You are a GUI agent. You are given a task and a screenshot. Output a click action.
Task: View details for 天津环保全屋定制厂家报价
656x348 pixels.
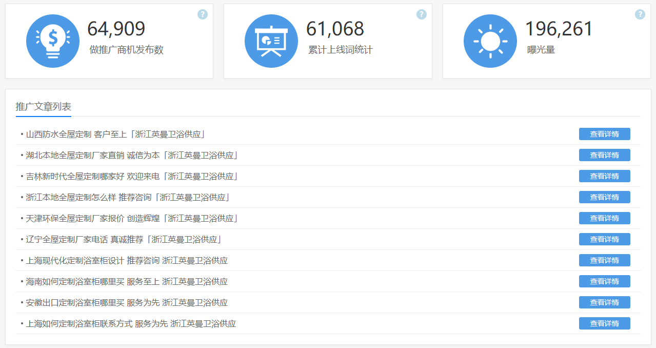click(604, 218)
